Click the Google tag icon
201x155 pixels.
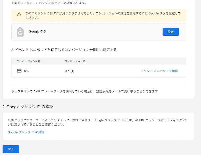20,32
